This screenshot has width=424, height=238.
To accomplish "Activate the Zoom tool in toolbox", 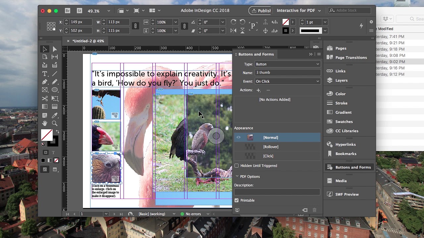I will pyautogui.click(x=55, y=123).
